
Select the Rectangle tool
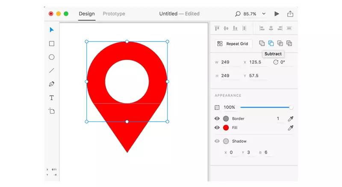coord(52,44)
